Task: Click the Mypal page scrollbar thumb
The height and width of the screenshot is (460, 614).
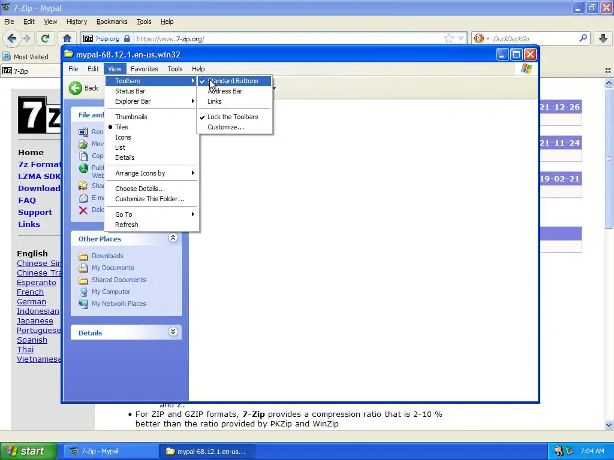Action: point(609,158)
